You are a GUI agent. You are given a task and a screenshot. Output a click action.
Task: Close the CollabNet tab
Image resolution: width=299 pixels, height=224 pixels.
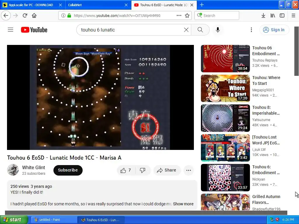[126, 5]
